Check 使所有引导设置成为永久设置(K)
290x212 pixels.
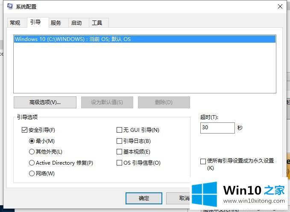(203, 161)
